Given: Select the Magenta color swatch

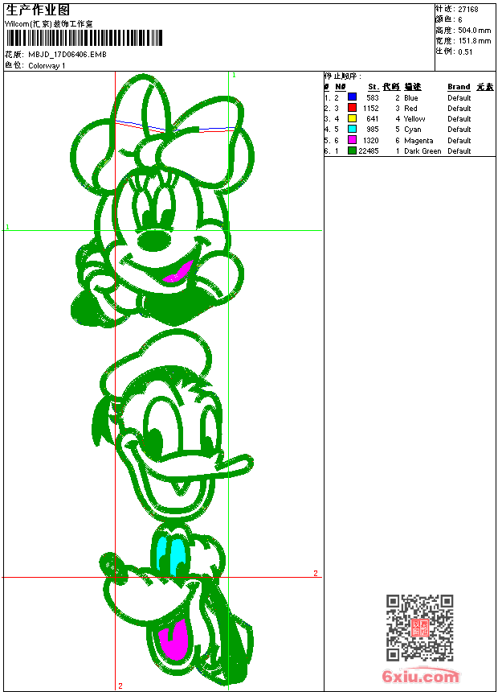Looking at the screenshot, I should tap(352, 140).
